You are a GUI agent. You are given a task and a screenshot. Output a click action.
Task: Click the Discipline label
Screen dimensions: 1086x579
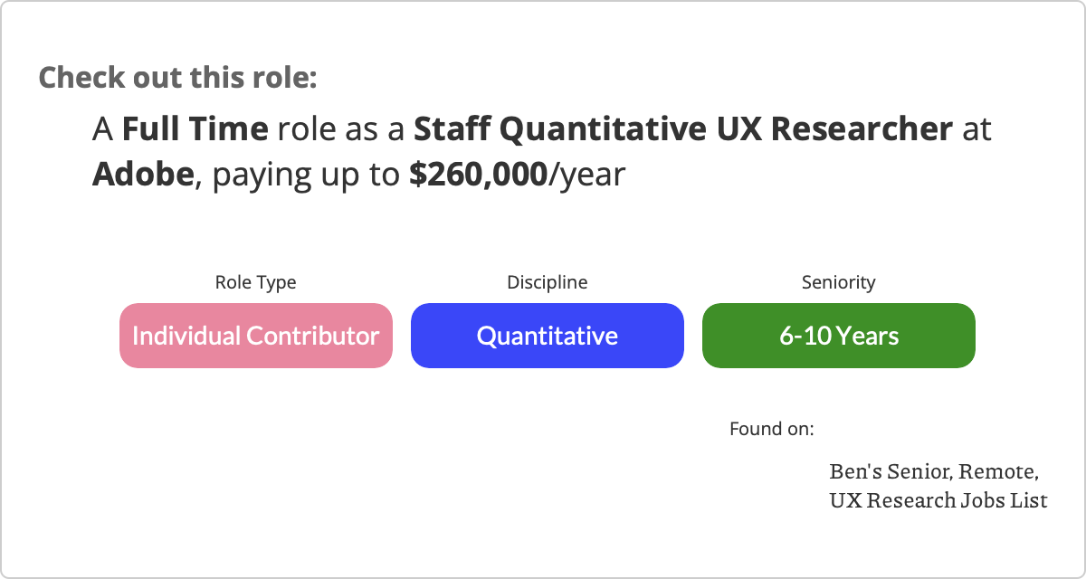pyautogui.click(x=548, y=282)
